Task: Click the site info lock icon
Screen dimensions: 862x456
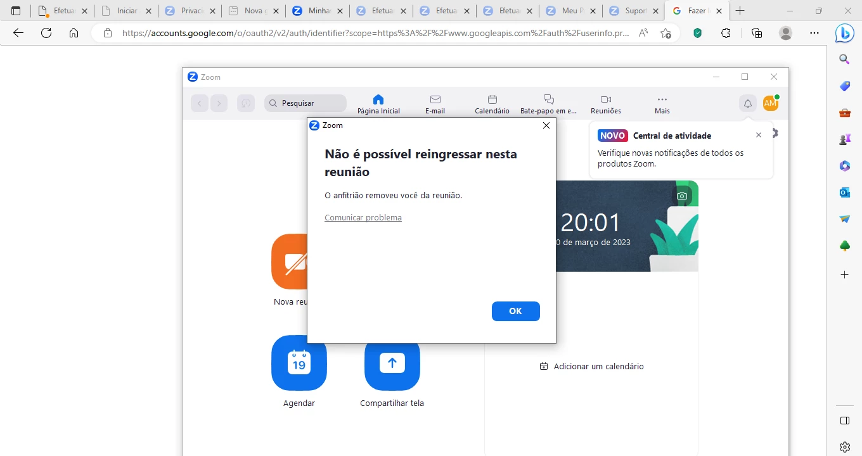Action: (x=108, y=33)
